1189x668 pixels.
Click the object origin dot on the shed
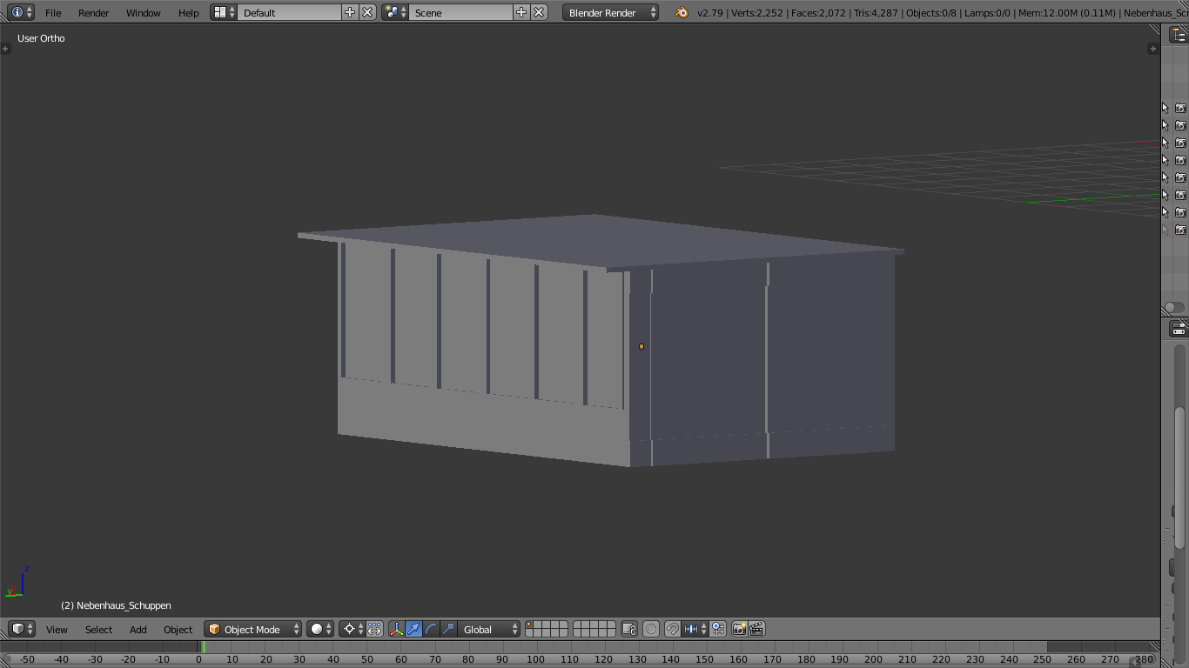point(642,346)
